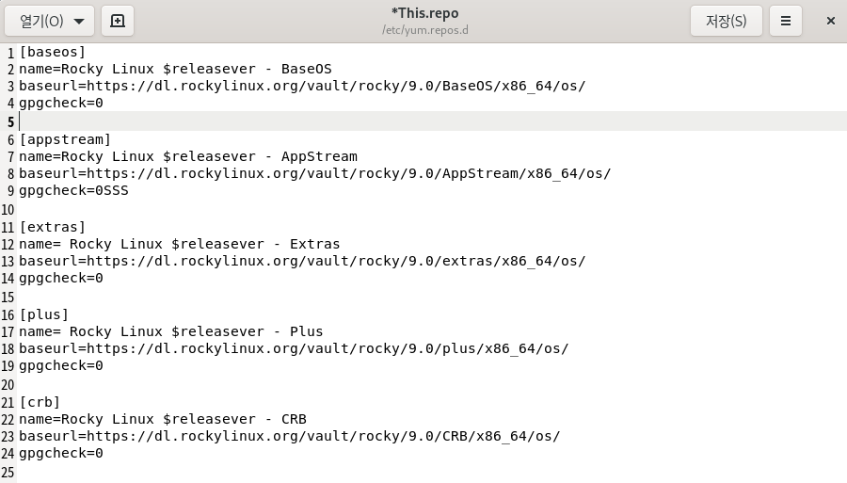Click the 'name=Rocky Linux $releasever - BaseOS' line

click(x=176, y=69)
